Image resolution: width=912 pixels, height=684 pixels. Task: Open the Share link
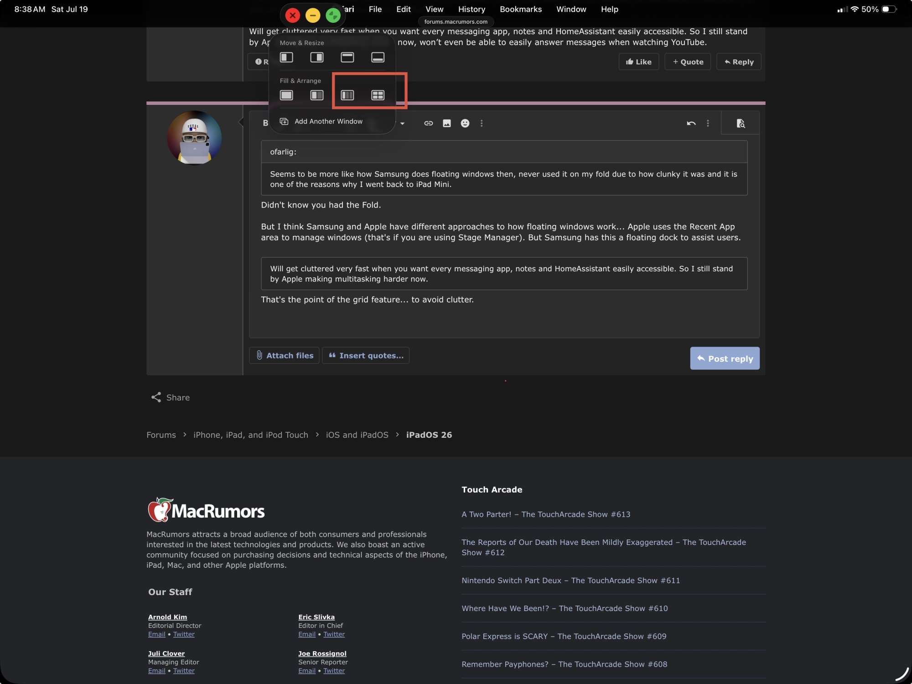(171, 398)
